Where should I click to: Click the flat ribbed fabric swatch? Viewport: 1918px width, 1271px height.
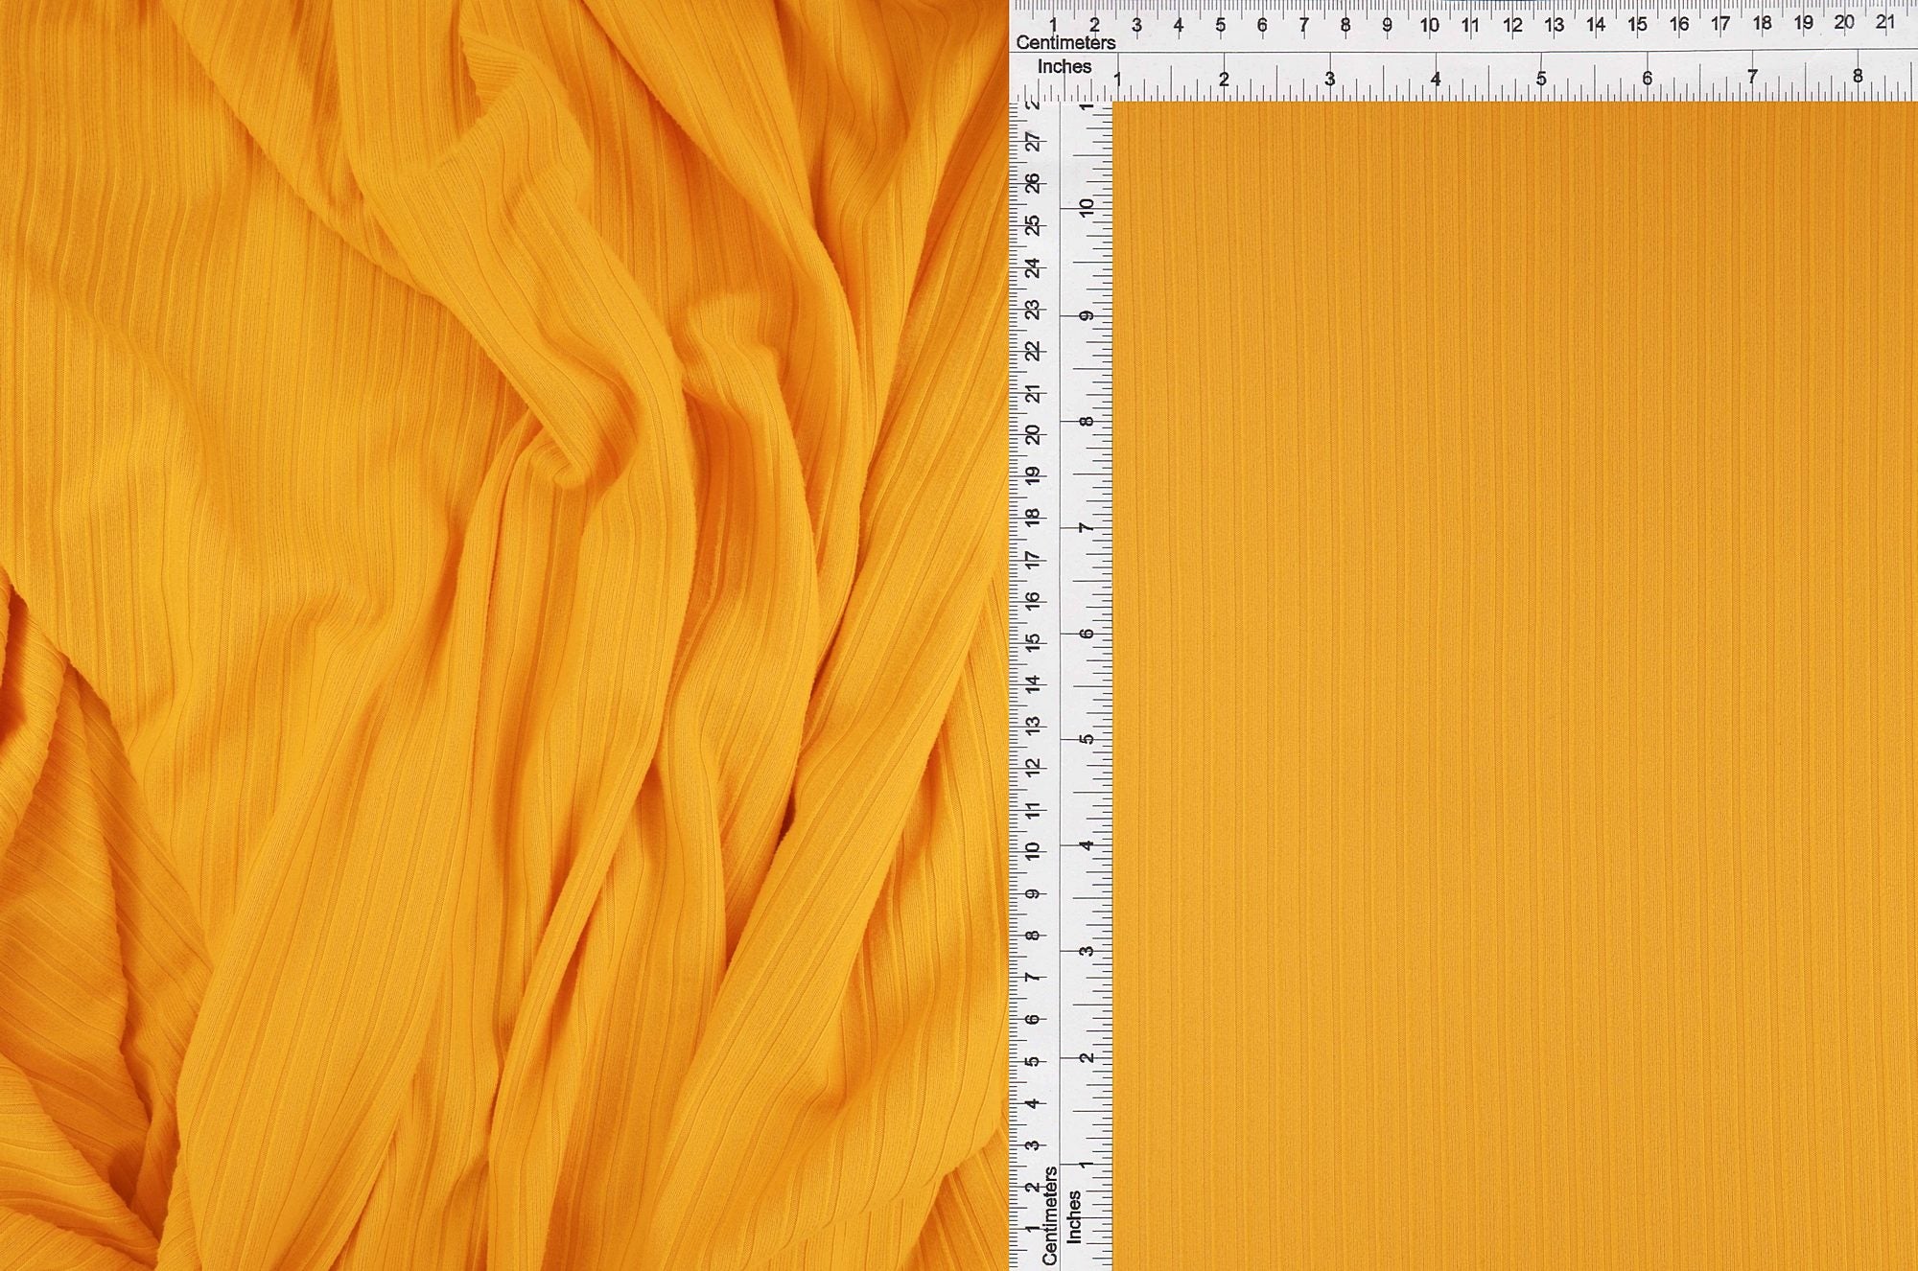(x=1515, y=685)
